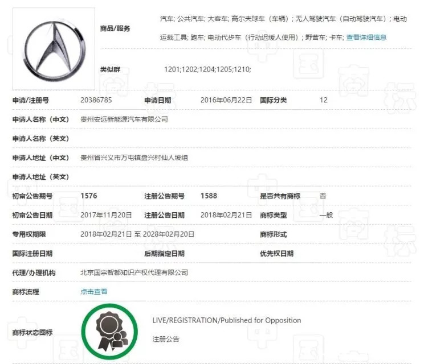Click the similar group codes 1201;1202;1204
The image size is (424, 364).
207,69
